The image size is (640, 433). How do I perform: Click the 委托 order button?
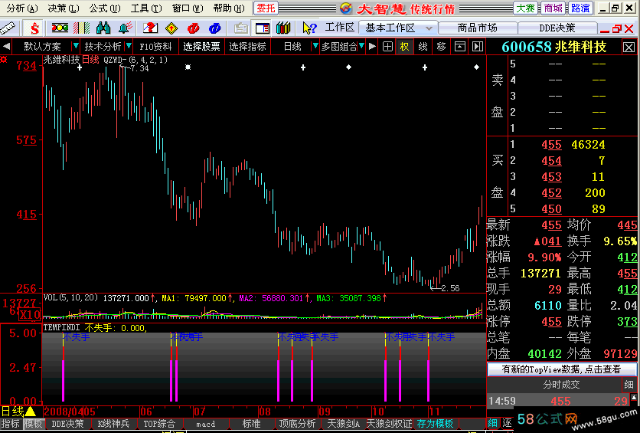click(266, 8)
